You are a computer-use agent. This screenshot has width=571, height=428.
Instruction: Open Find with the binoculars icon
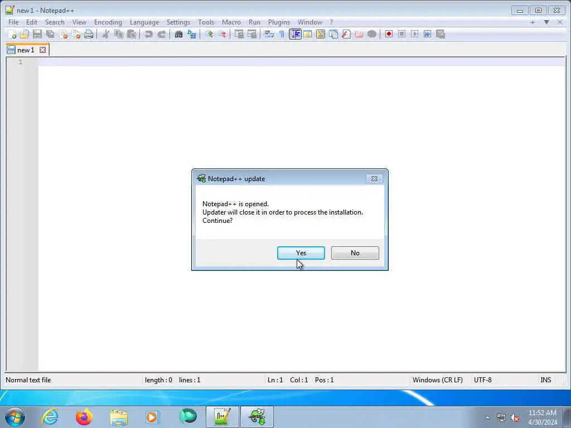[x=178, y=34]
